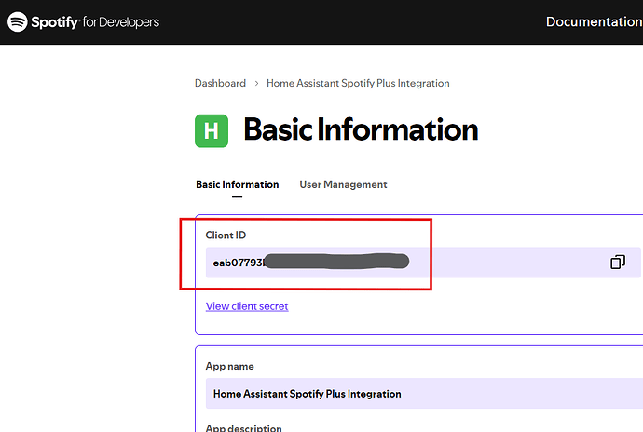Click the green H app icon

coord(212,130)
